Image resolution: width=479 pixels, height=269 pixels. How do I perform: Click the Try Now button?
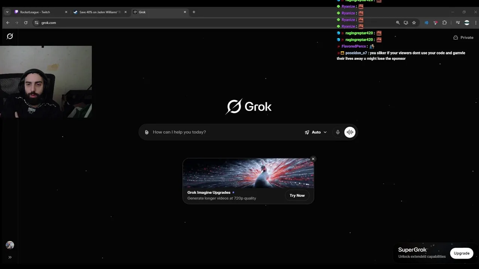(x=297, y=195)
